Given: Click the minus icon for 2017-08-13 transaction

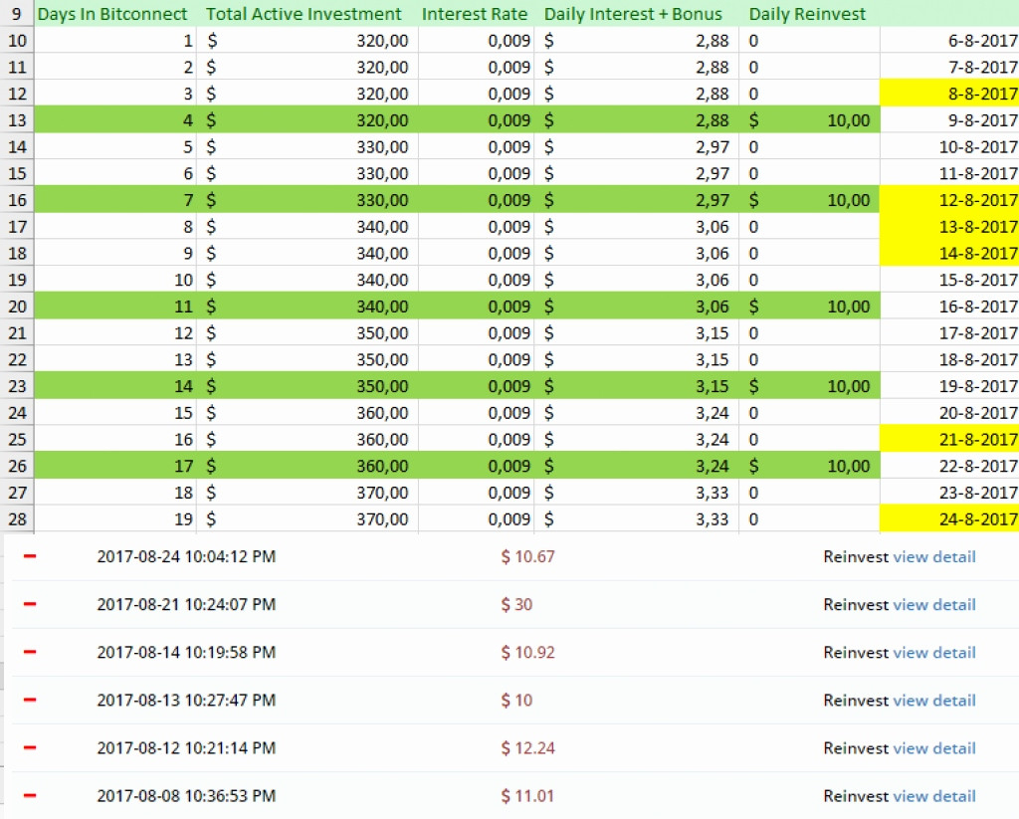Looking at the screenshot, I should (30, 700).
